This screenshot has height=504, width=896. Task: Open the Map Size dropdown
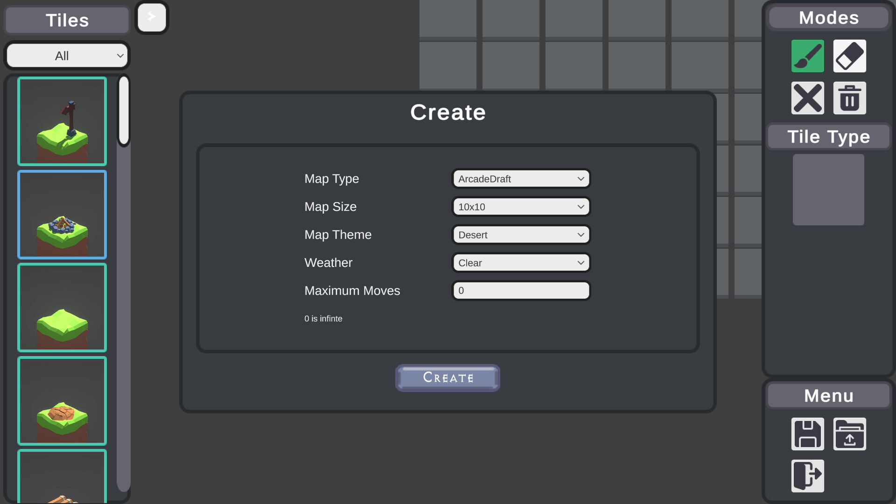521,206
